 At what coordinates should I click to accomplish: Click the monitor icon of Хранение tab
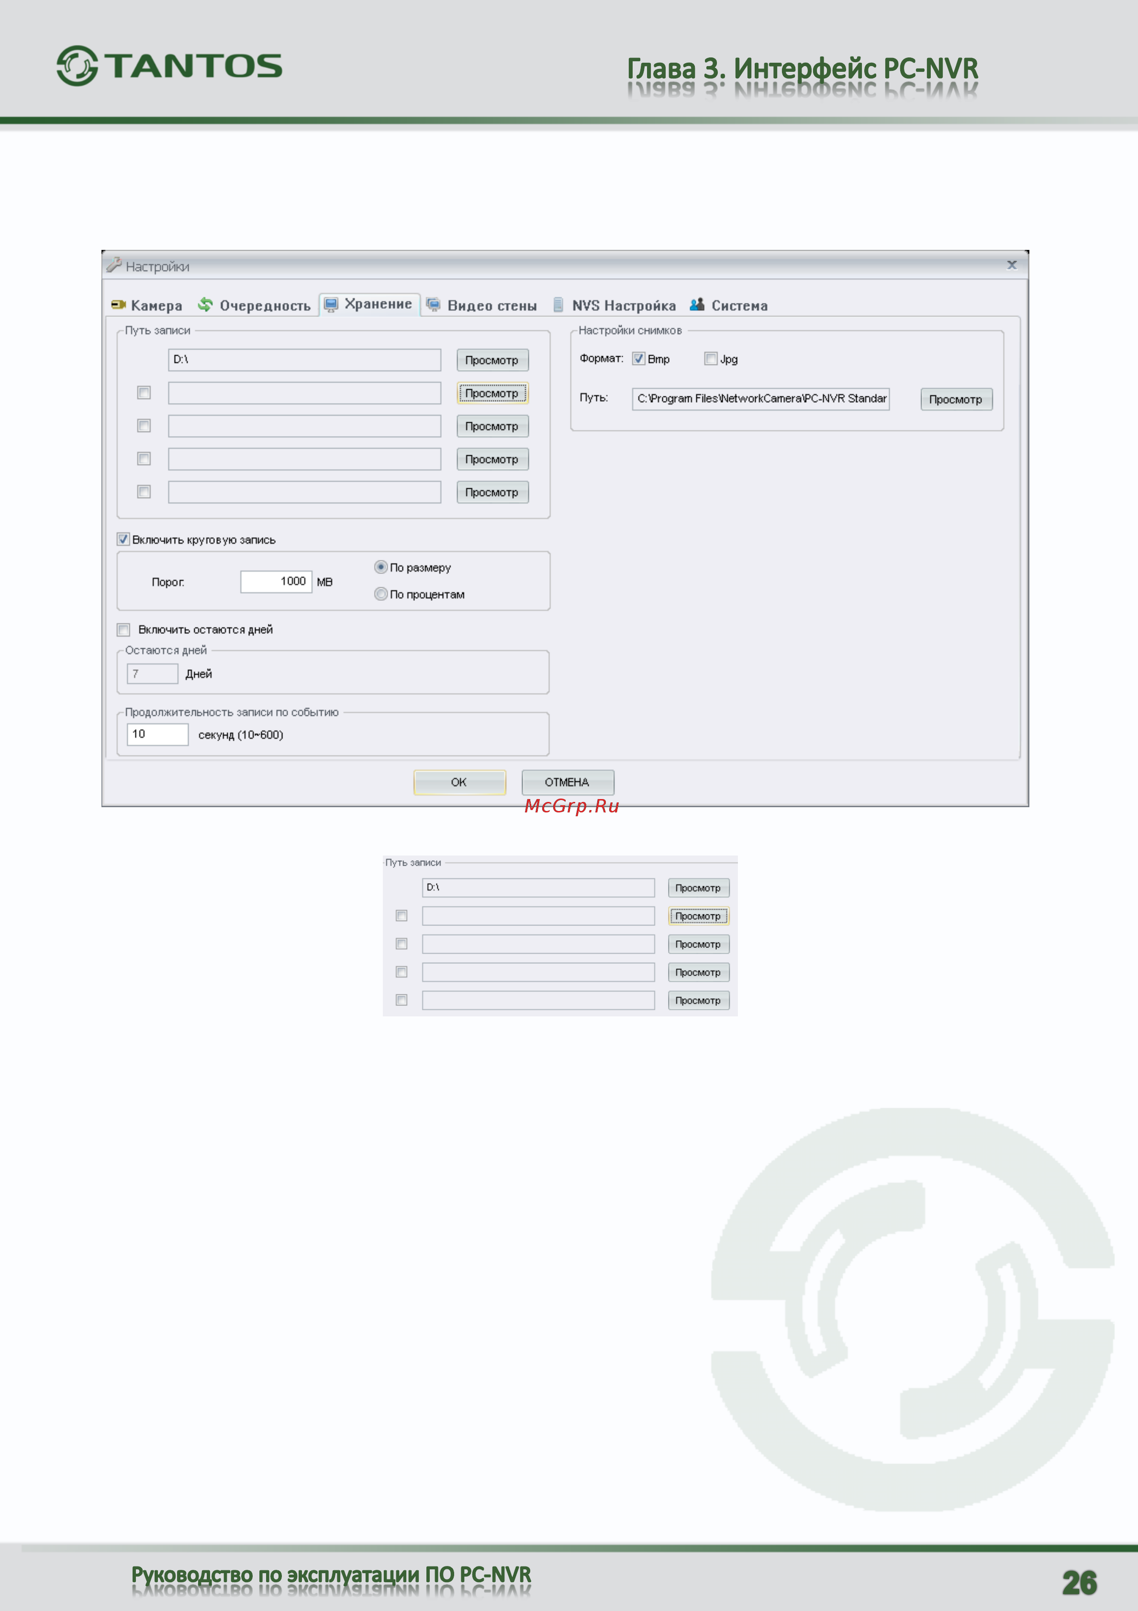331,304
